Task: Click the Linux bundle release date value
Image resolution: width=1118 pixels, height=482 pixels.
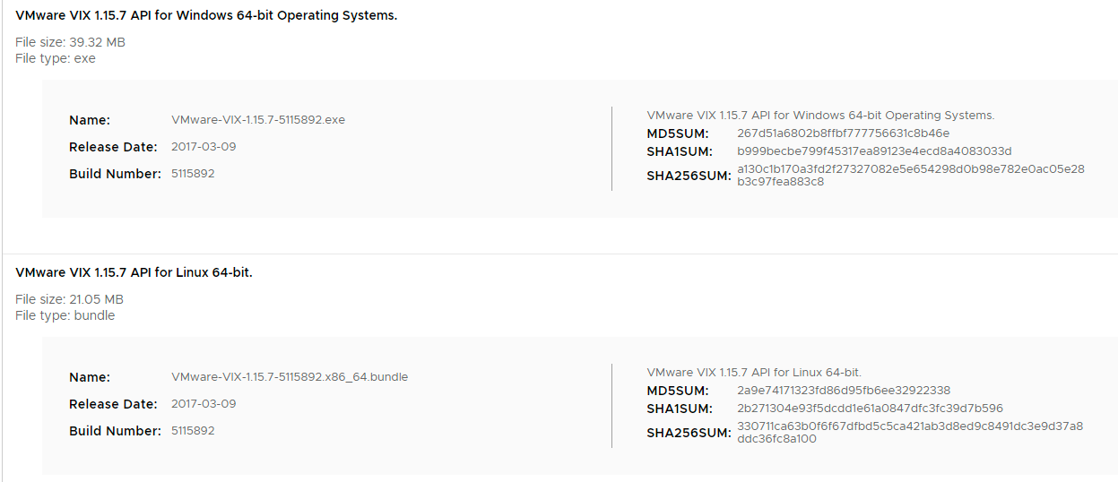Action: pos(204,404)
